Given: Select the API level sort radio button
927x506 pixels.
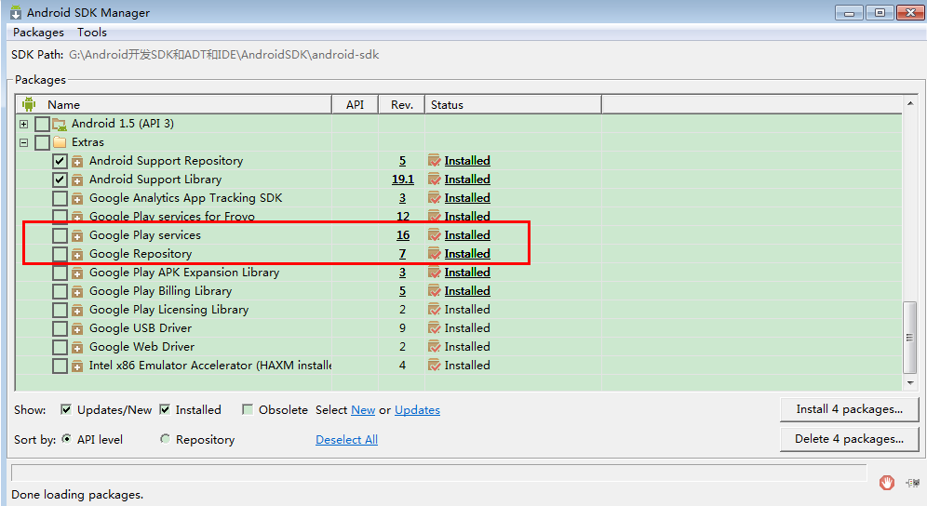Looking at the screenshot, I should (67, 439).
